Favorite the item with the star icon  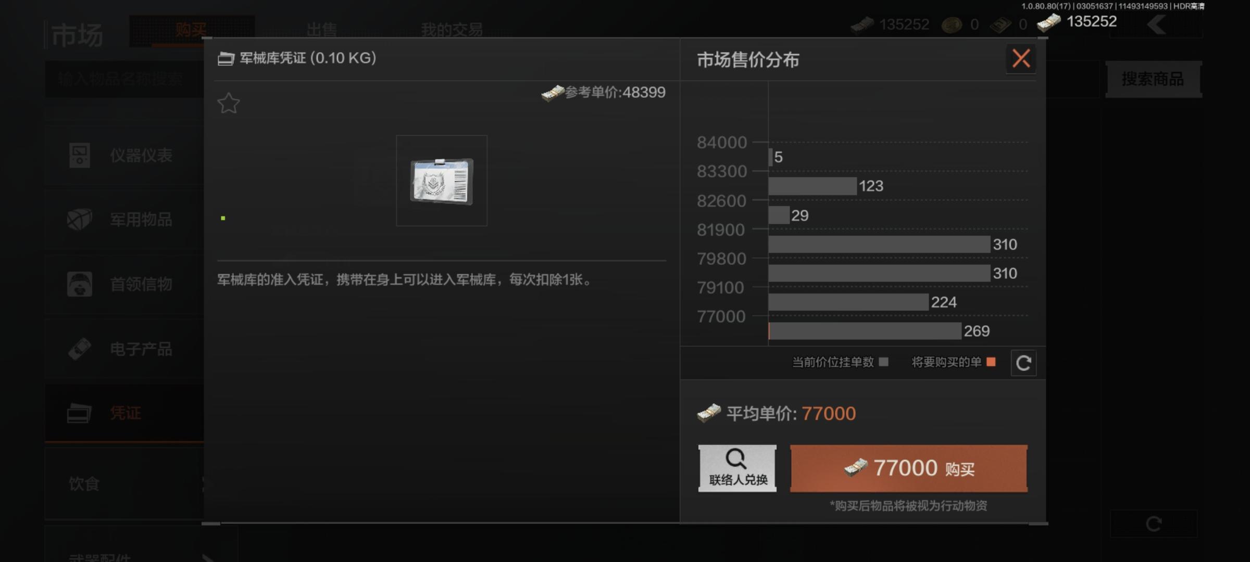coord(228,103)
